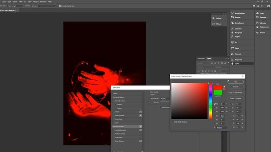Open the Blend Mode Multiply dropdown

tap(165, 99)
